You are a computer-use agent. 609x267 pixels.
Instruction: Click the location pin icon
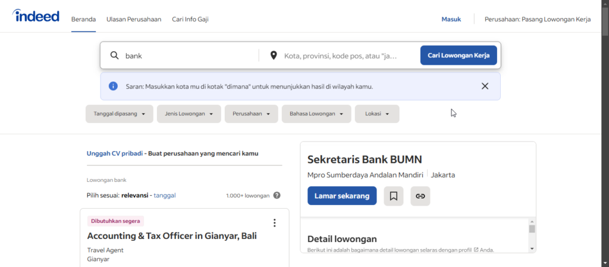click(x=274, y=55)
